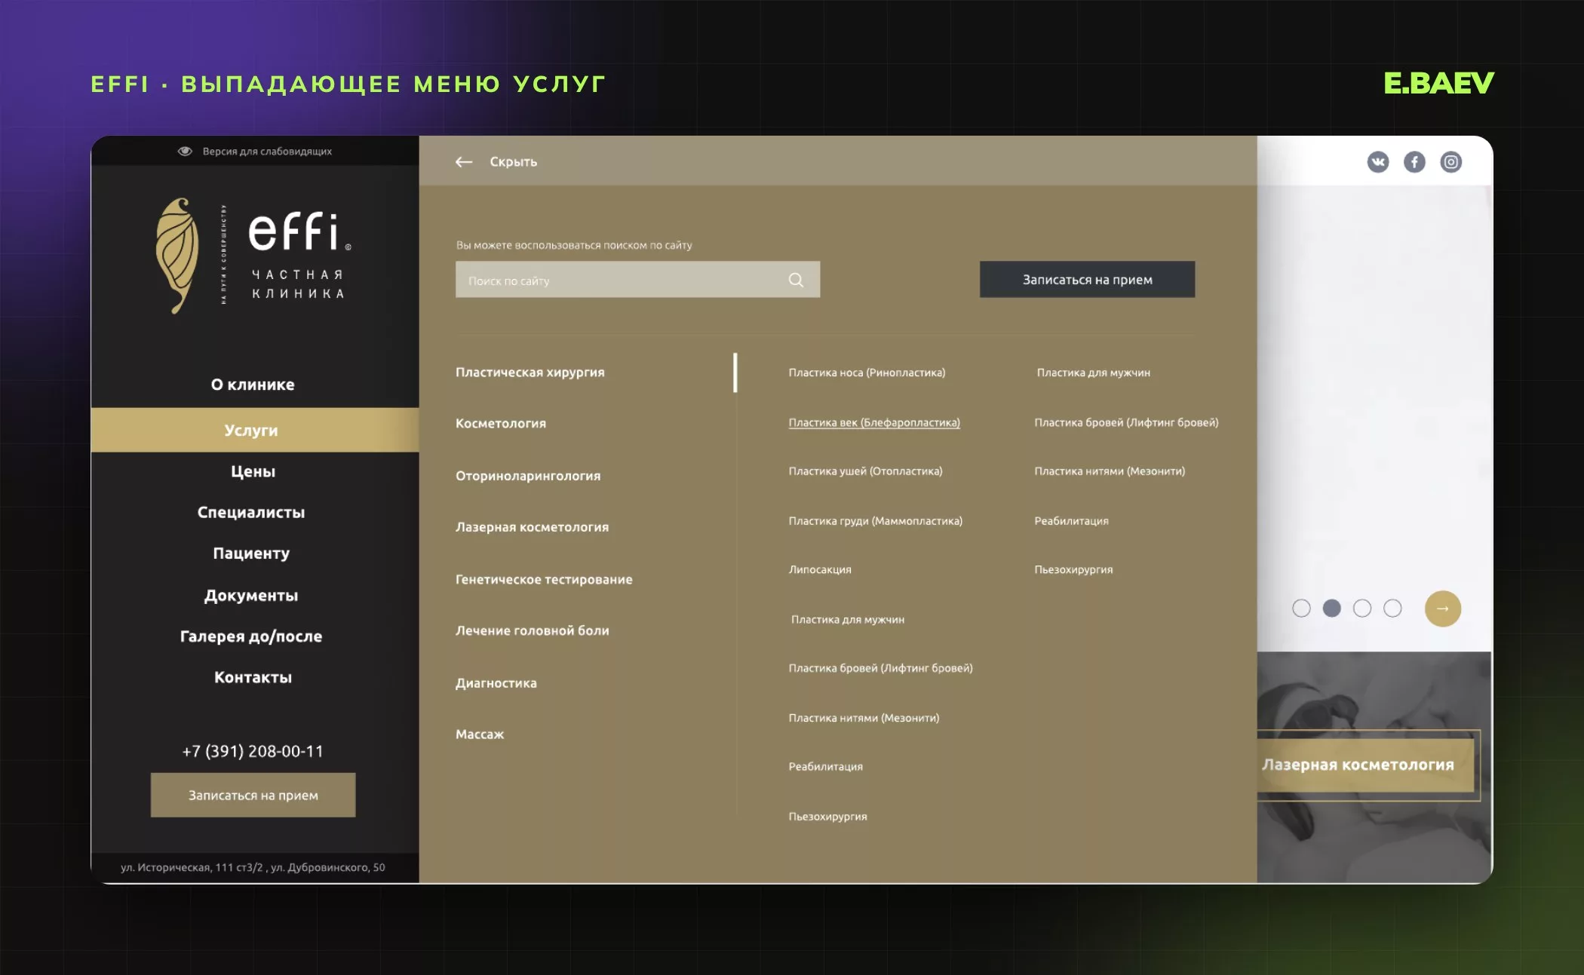Select Оториноларингология category
This screenshot has width=1584, height=975.
(x=528, y=476)
